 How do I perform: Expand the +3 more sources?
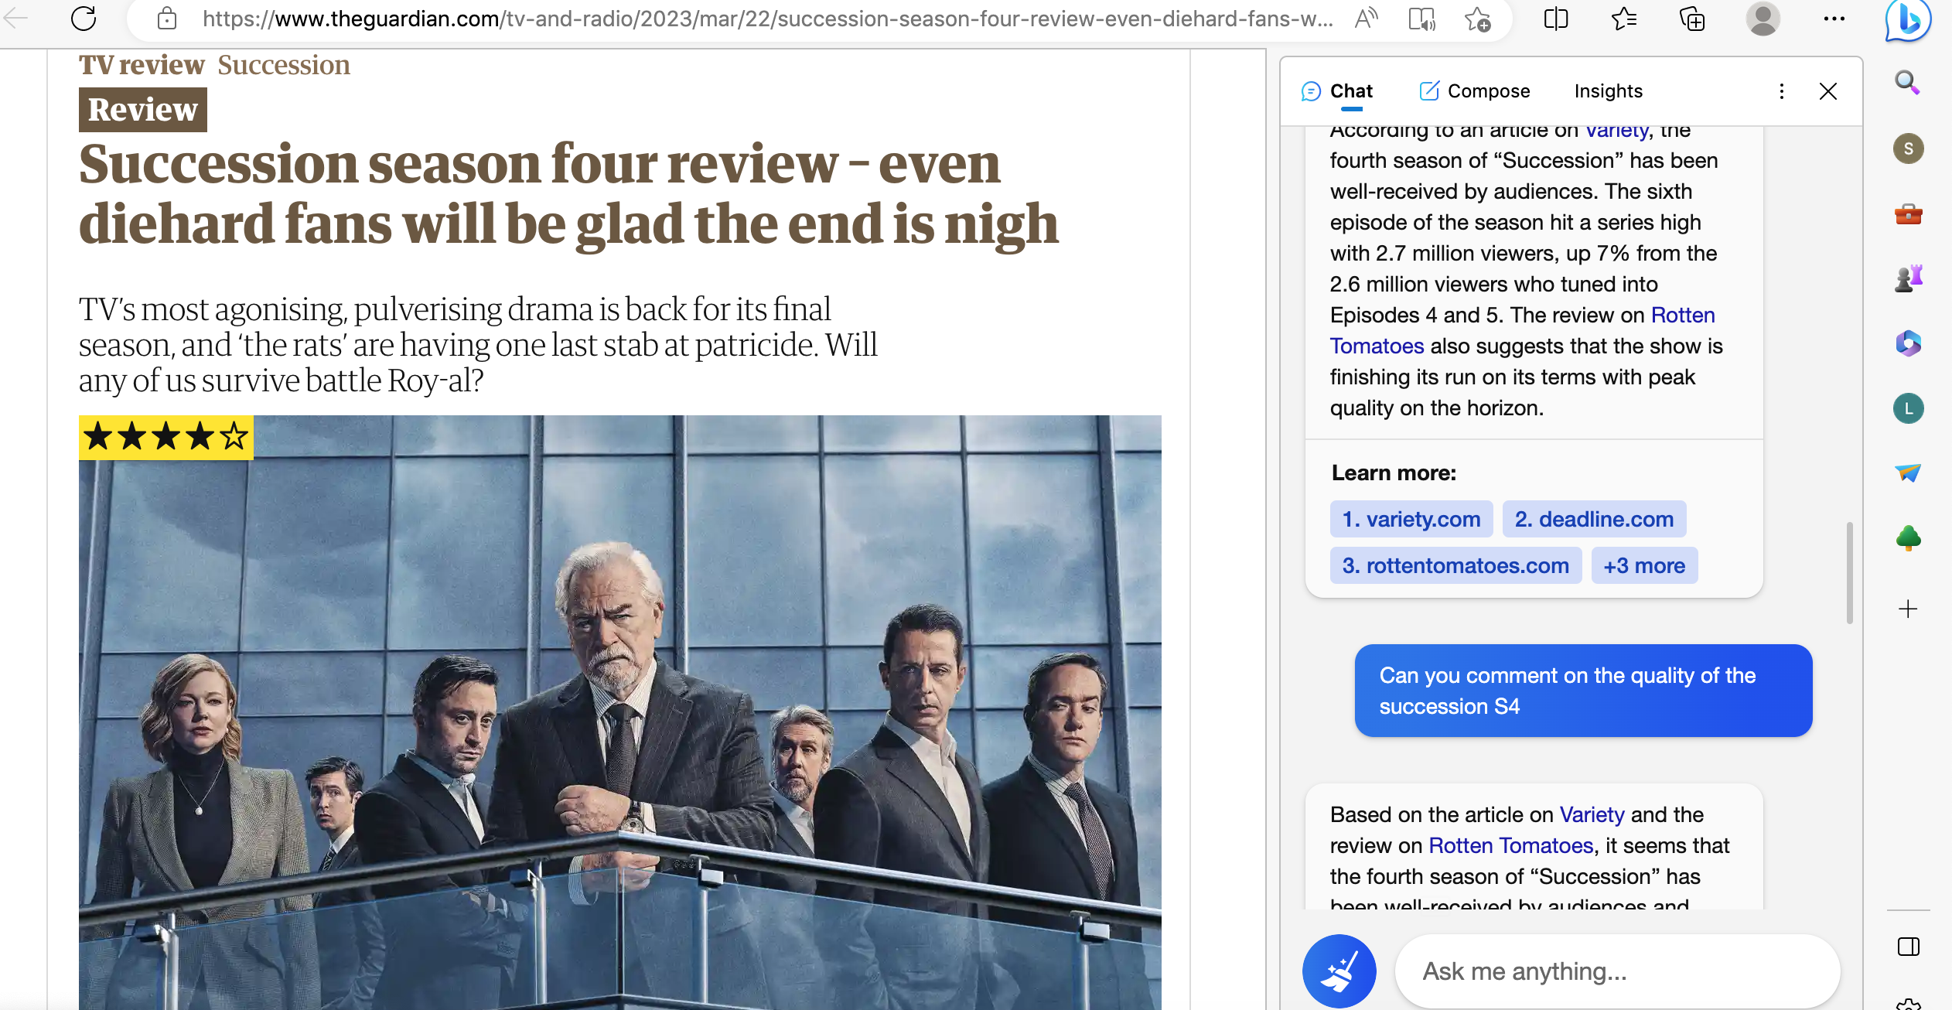pyautogui.click(x=1644, y=565)
